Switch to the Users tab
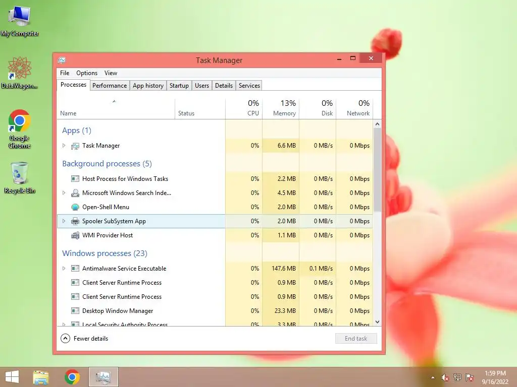 202,86
